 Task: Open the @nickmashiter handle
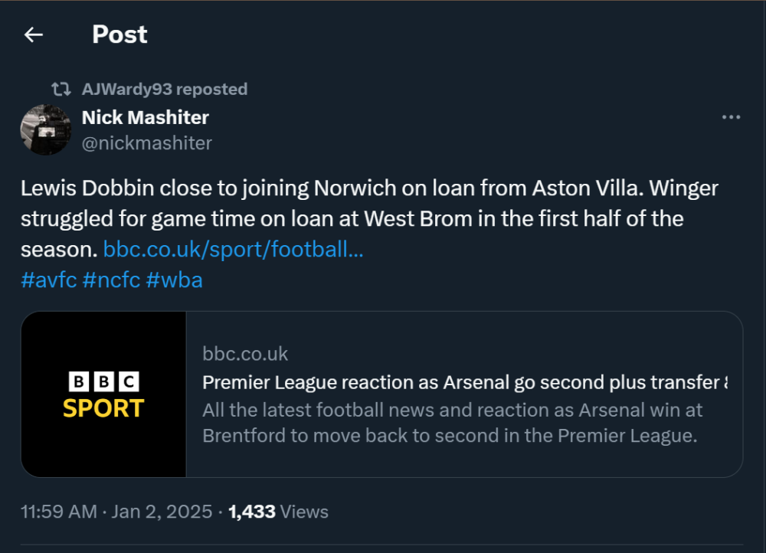(x=146, y=143)
